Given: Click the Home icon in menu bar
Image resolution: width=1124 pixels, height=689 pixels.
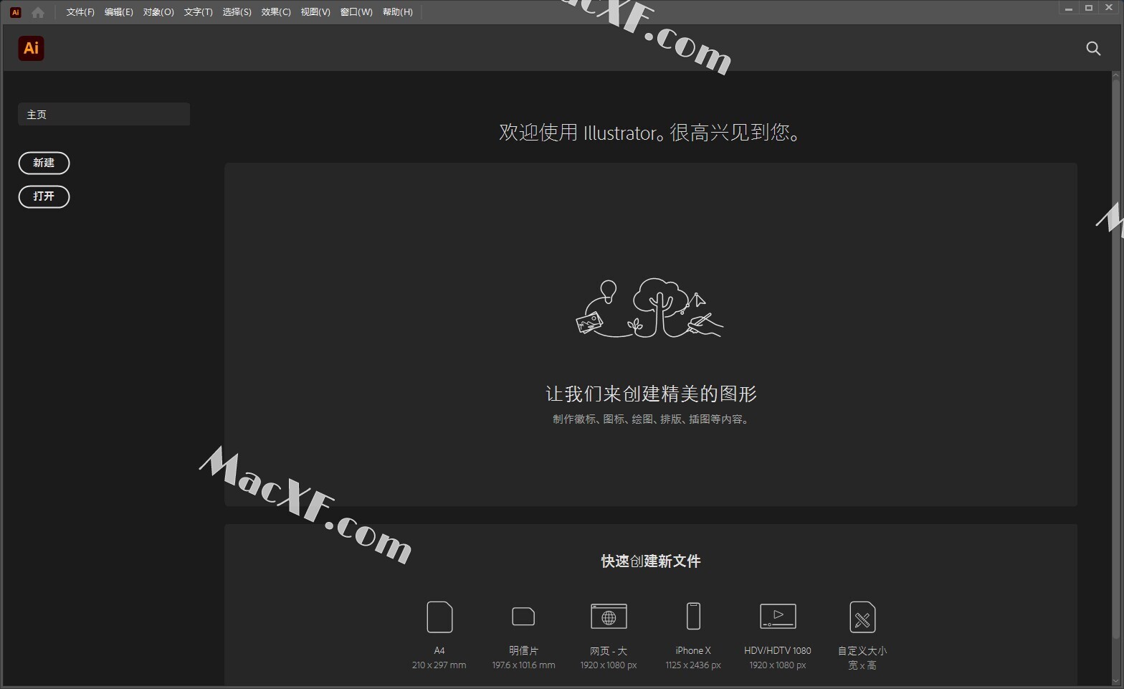Looking at the screenshot, I should point(38,12).
